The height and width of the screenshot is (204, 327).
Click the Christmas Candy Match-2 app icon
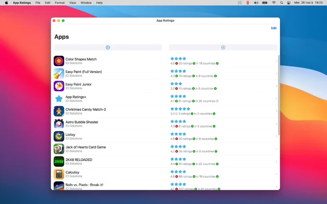59,111
